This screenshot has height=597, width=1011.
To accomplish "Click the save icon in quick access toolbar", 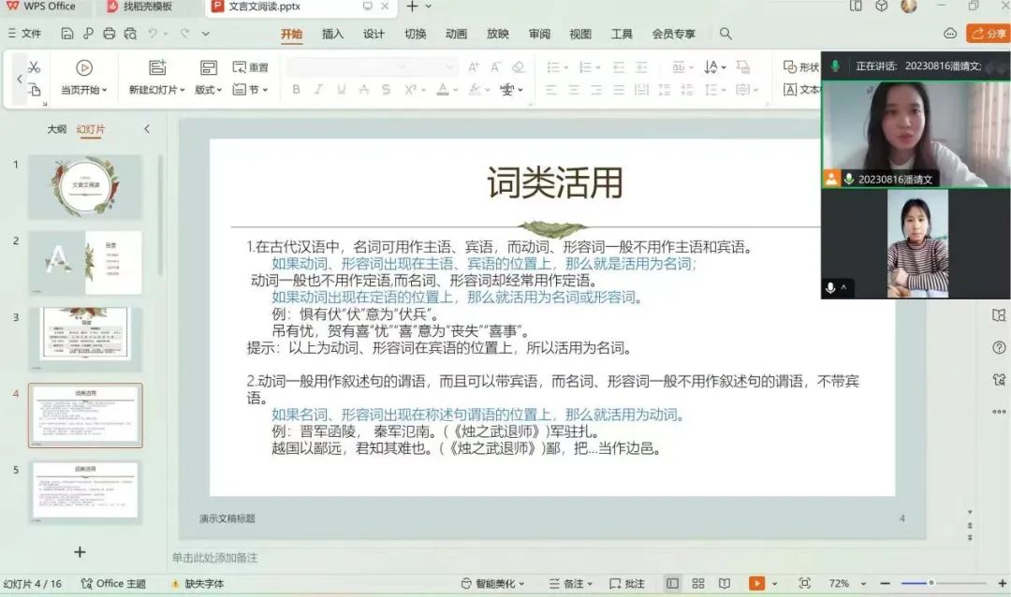I will (x=67, y=34).
